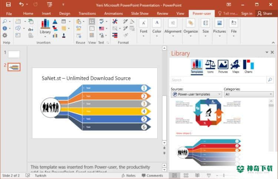Image resolution: width=278 pixels, height=179 pixels.
Task: Click the magnifier search icon in the Help group
Action: tap(5, 21)
